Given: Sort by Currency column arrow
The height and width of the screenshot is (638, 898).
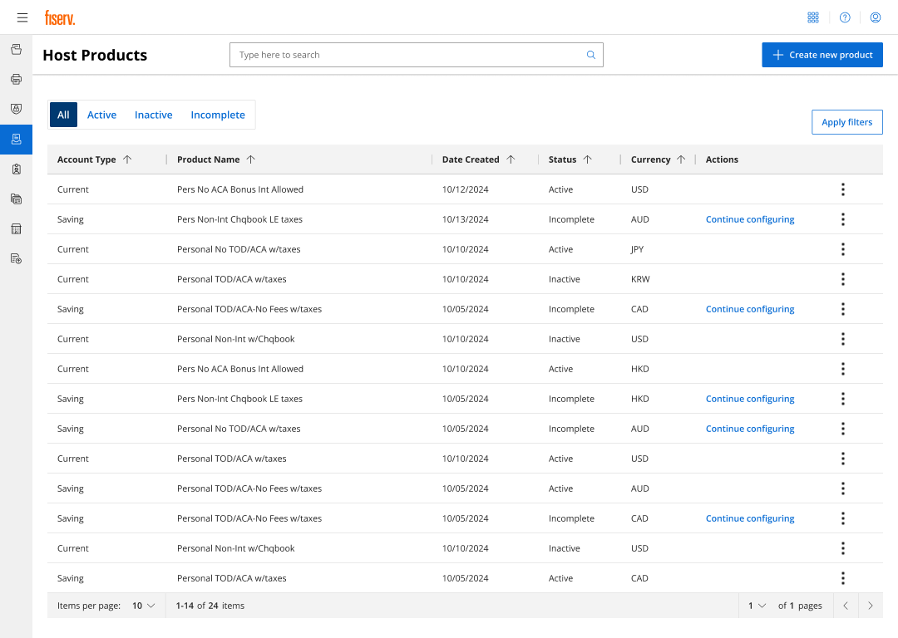Looking at the screenshot, I should [x=681, y=159].
